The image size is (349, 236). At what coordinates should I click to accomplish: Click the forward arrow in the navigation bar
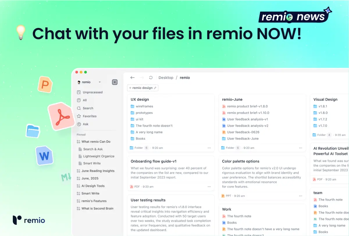(x=142, y=78)
